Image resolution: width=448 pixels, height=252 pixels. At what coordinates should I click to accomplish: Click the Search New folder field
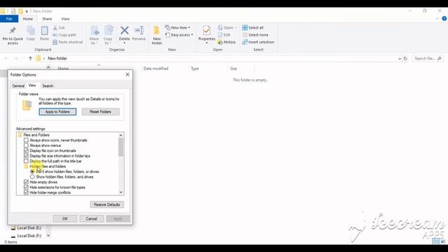pos(428,59)
